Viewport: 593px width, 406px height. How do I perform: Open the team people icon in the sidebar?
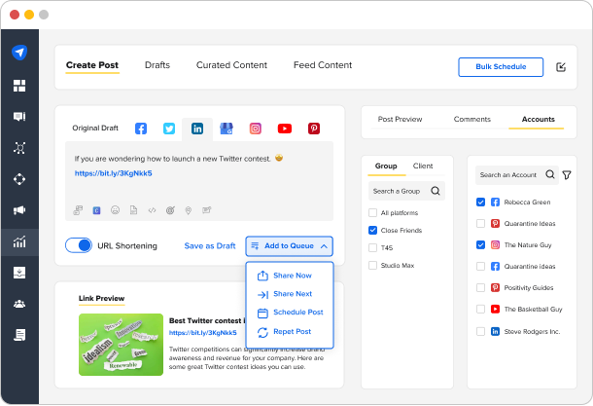coord(19,304)
